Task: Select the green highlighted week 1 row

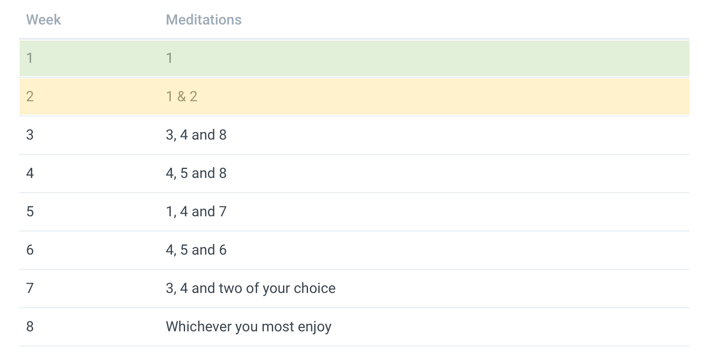Action: click(x=354, y=58)
